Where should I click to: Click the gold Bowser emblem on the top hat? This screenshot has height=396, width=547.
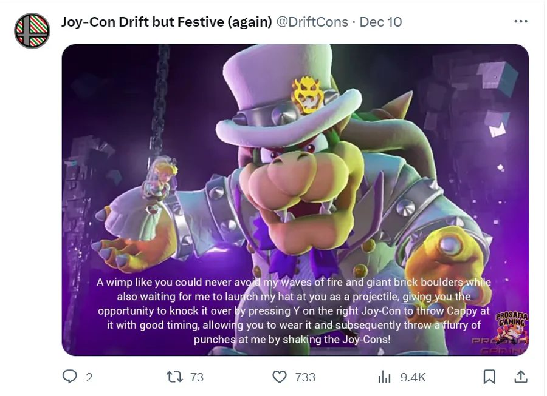tap(307, 95)
